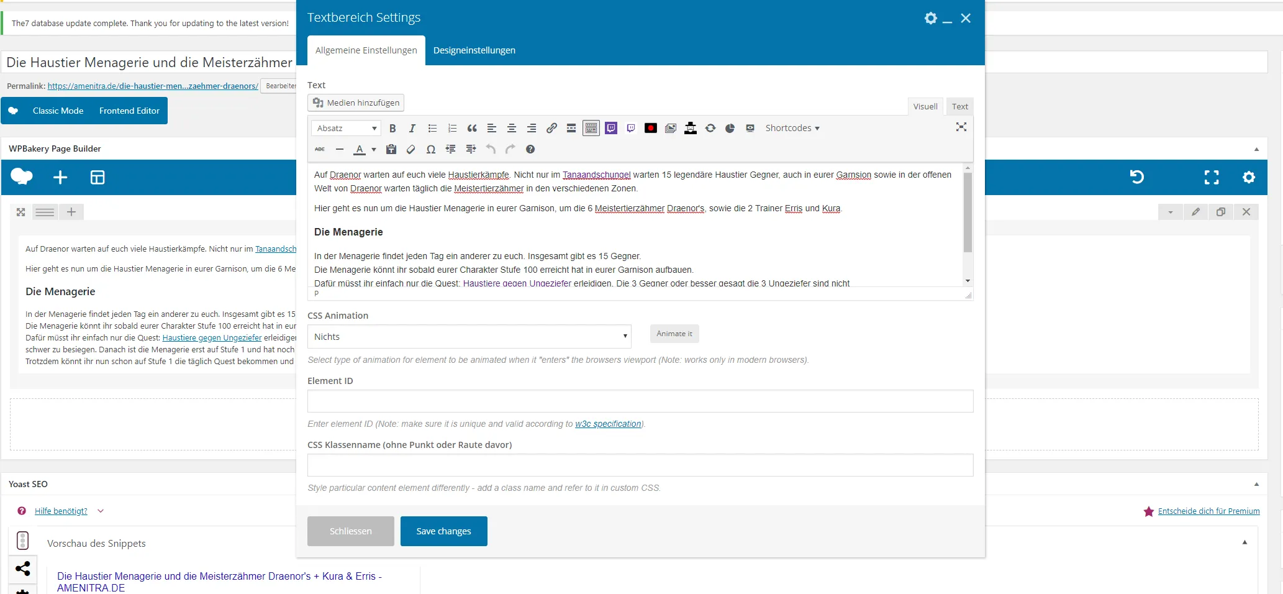The image size is (1283, 594).
Task: Click the white Twitch chat icon
Action: pos(631,128)
